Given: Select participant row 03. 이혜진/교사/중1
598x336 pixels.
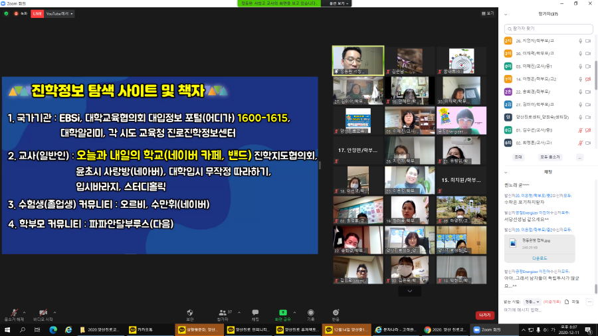Looking at the screenshot, I should (x=548, y=66).
